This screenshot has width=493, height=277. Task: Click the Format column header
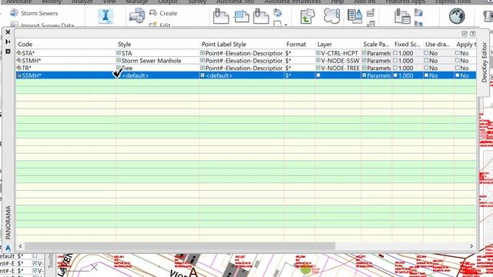click(x=300, y=45)
